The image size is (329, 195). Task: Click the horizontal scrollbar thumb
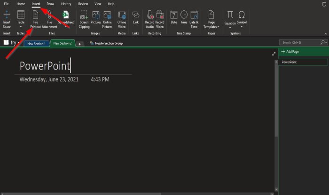coord(83,194)
